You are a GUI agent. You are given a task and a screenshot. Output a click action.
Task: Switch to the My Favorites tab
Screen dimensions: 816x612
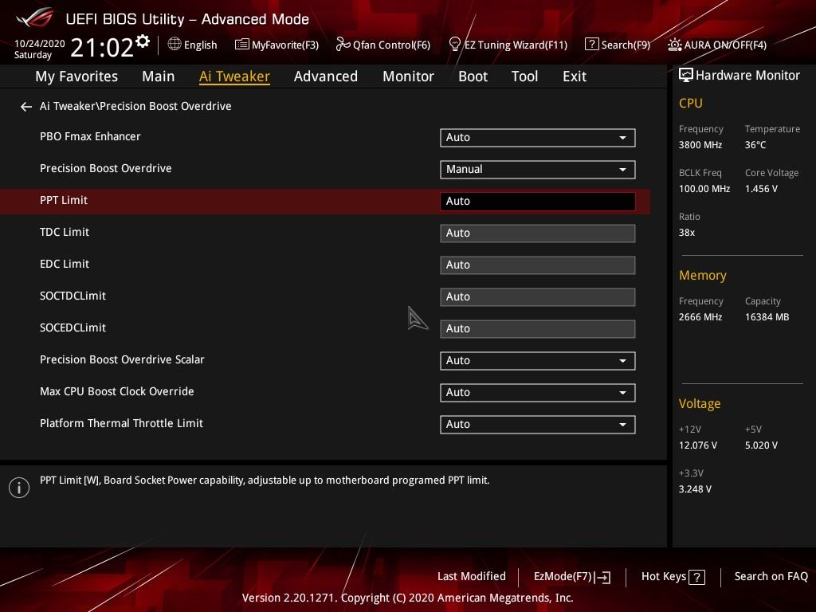[76, 76]
